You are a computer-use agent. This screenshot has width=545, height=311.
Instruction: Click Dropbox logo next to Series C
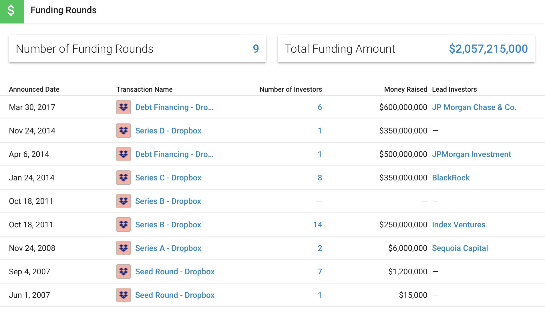[x=124, y=178]
